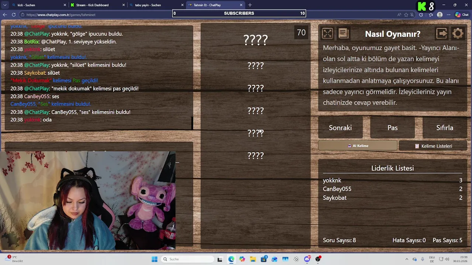Close the 'kick - Suchen' tab

tap(65, 5)
